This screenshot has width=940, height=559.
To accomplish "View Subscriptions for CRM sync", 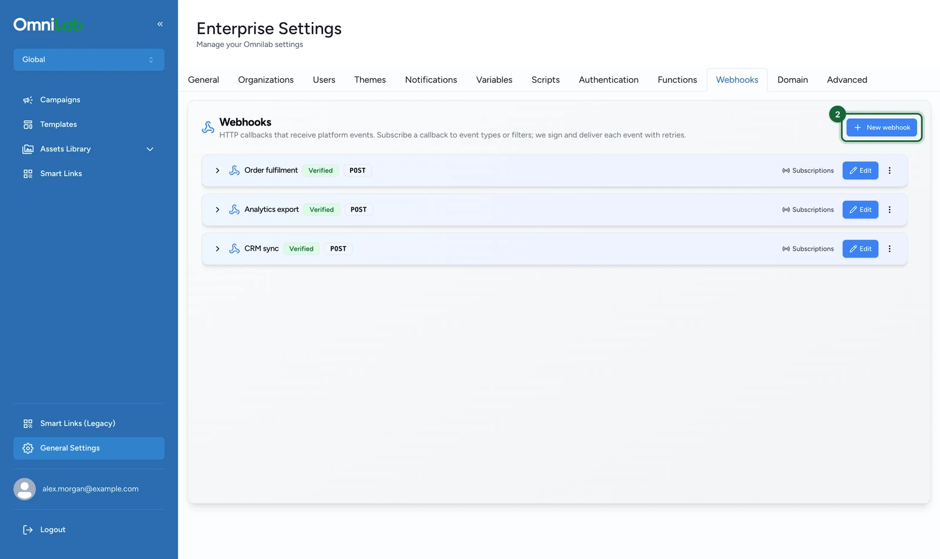I will (808, 249).
